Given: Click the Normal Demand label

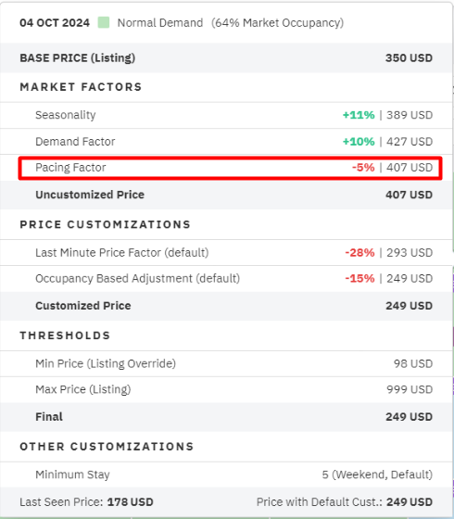Looking at the screenshot, I should 160,23.
